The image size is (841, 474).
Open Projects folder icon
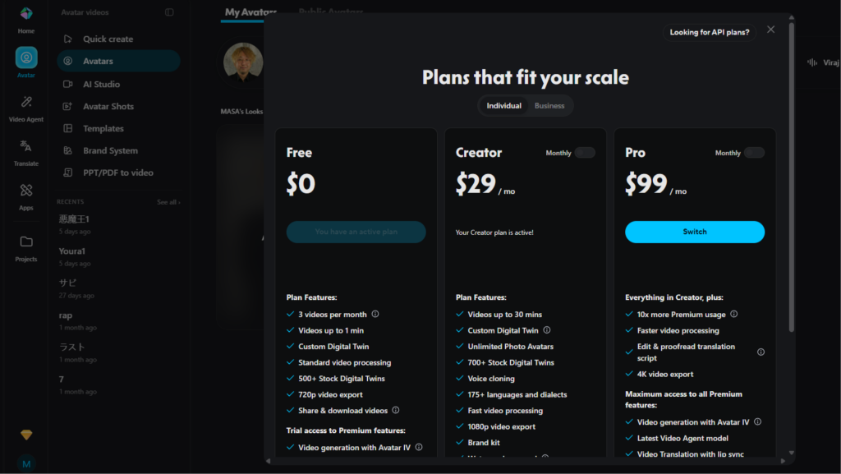coord(26,242)
